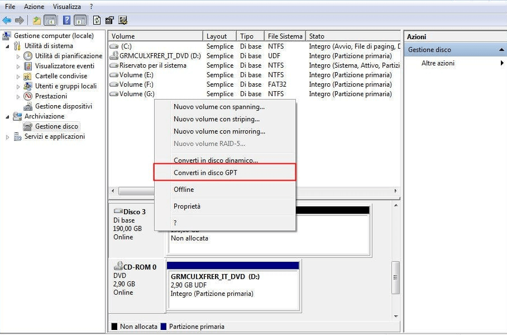This screenshot has height=335, width=507.
Task: Choose Nuovo volume con mirroring...
Action: [x=224, y=131]
